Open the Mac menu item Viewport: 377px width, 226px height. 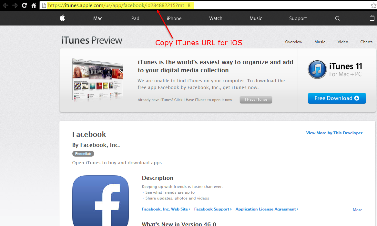(x=98, y=18)
